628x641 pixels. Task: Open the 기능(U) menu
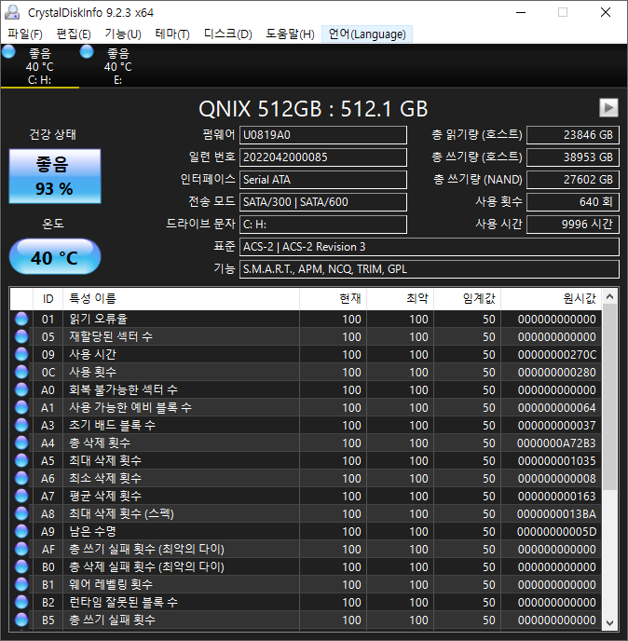pos(123,34)
